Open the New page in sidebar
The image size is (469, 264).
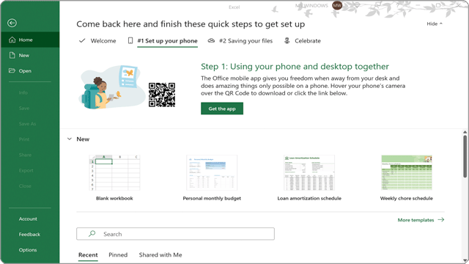coord(30,56)
